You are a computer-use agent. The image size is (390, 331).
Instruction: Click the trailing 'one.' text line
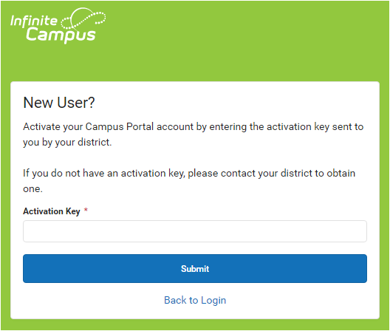coord(32,189)
